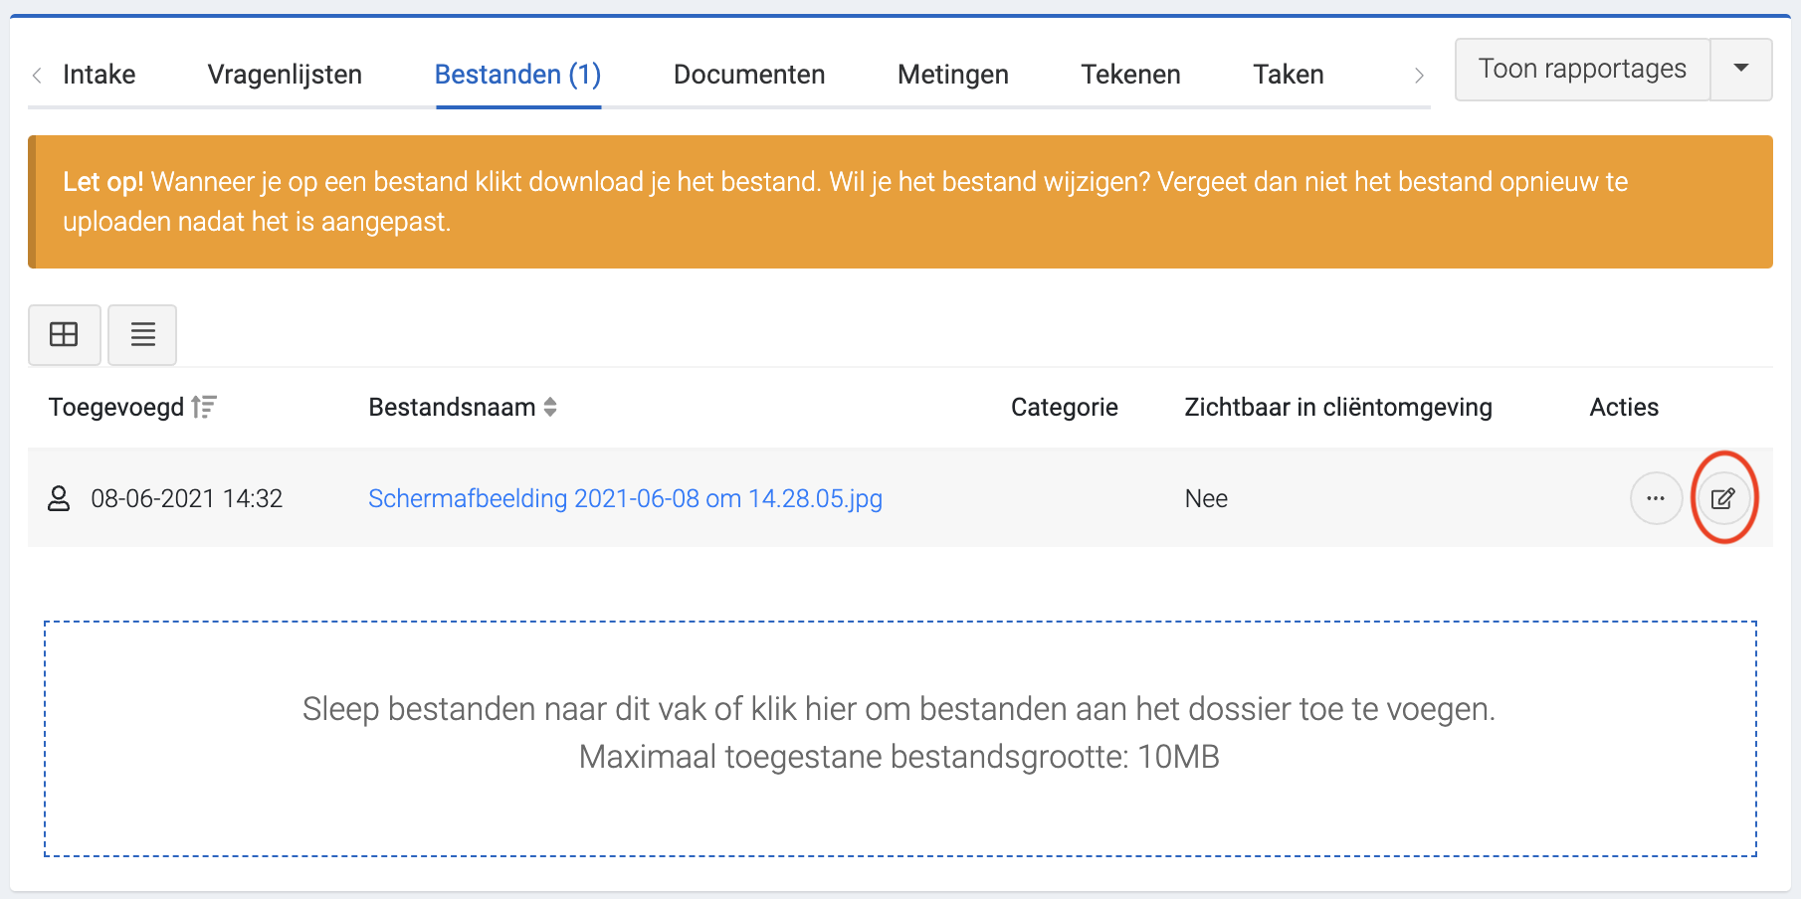
Task: Expand more options next to Bestandsnaam header
Action: tap(550, 407)
